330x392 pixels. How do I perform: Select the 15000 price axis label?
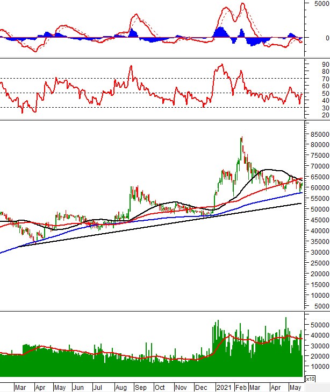(x=320, y=284)
